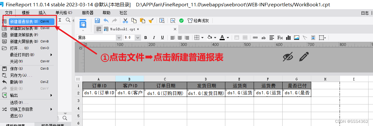373x126 pixels.
Task: Select cell C1 labeled 订单日期
Action: coord(165,85)
